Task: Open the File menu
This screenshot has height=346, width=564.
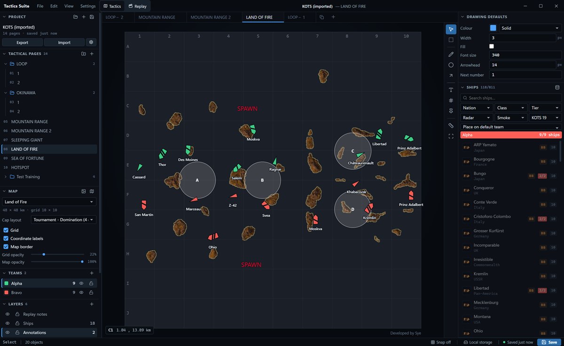Action: pyautogui.click(x=40, y=6)
